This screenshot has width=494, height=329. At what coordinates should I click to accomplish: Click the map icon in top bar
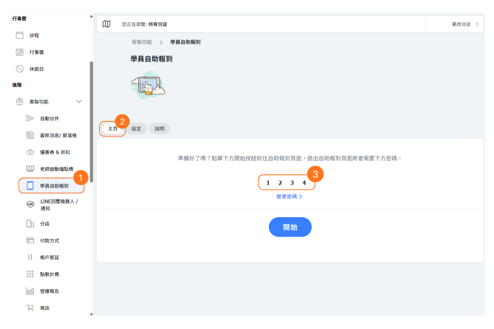pyautogui.click(x=106, y=24)
